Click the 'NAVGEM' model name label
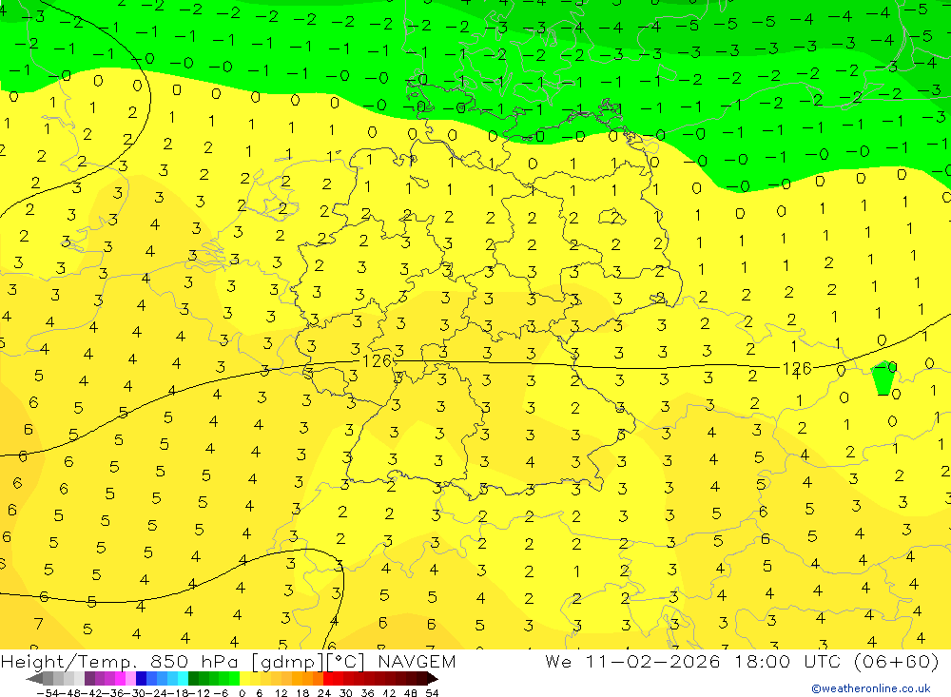Image resolution: width=951 pixels, height=697 pixels. pos(417,661)
